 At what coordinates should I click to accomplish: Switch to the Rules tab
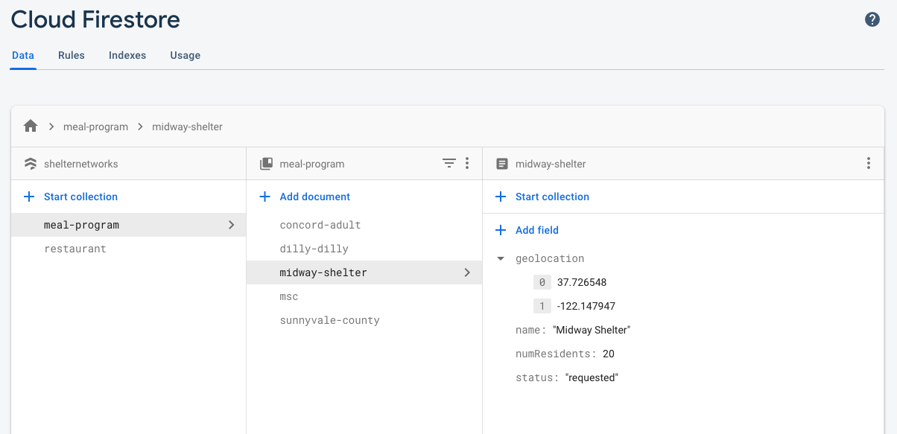click(x=72, y=55)
